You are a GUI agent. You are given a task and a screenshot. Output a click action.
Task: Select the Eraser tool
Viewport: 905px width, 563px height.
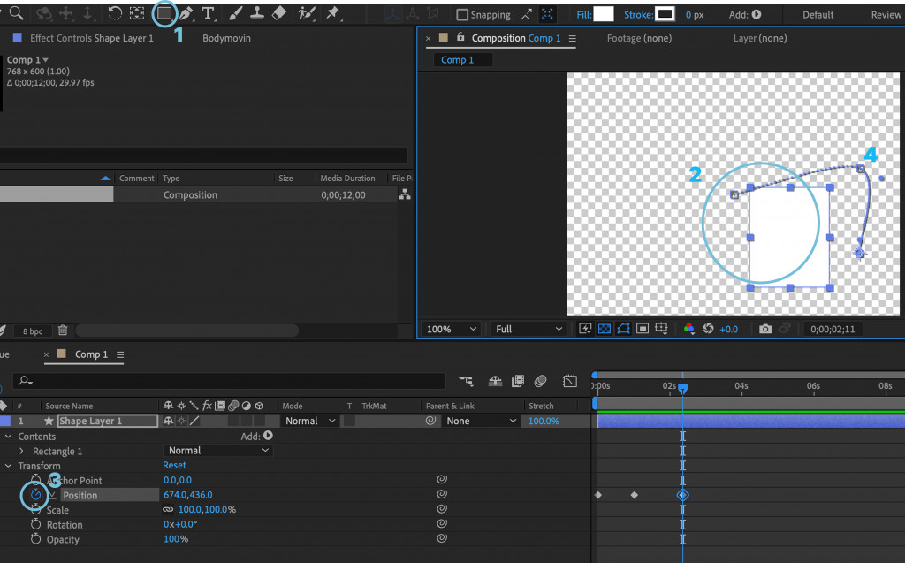pyautogui.click(x=279, y=14)
